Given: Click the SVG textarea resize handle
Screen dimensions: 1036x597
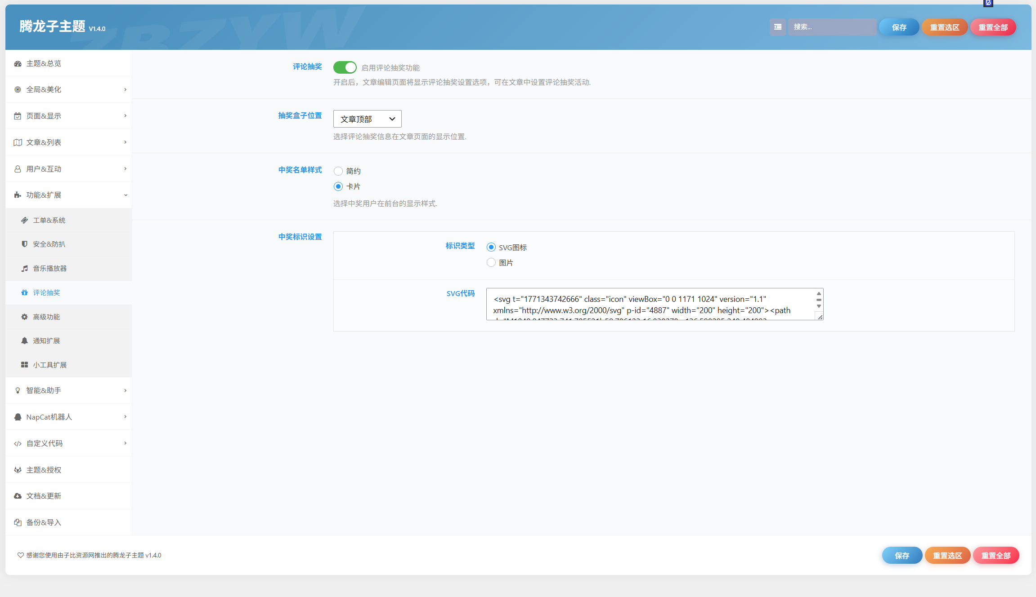Looking at the screenshot, I should (x=820, y=317).
